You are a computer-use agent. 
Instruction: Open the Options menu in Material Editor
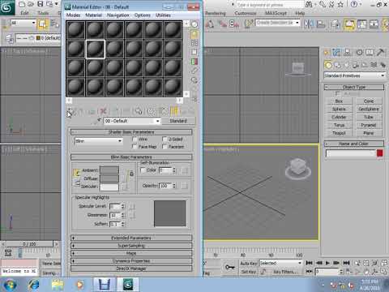[x=143, y=15]
